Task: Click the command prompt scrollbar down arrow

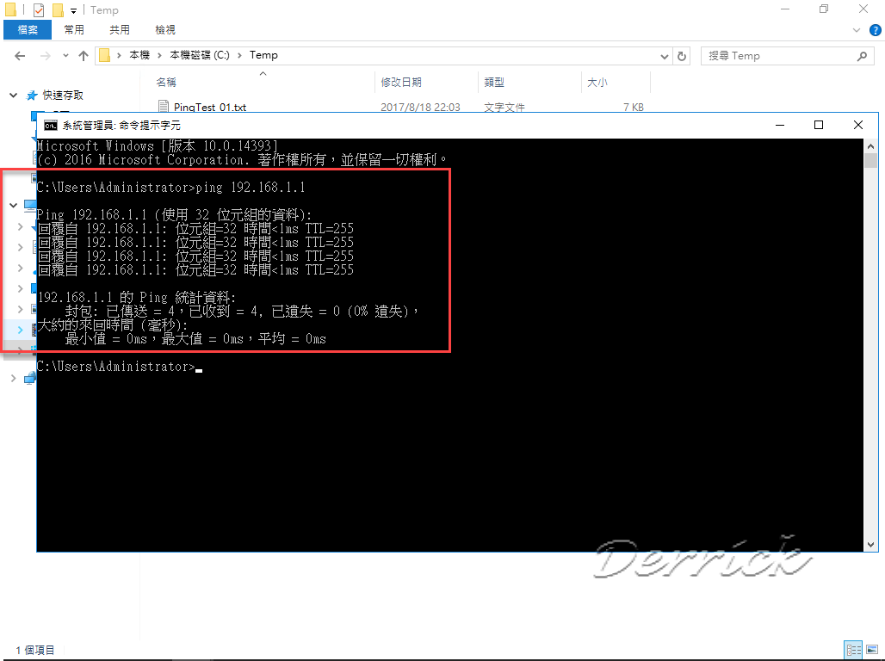Action: coord(870,543)
